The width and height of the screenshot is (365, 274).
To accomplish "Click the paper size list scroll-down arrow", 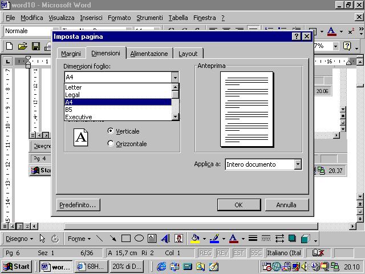I will [175, 116].
